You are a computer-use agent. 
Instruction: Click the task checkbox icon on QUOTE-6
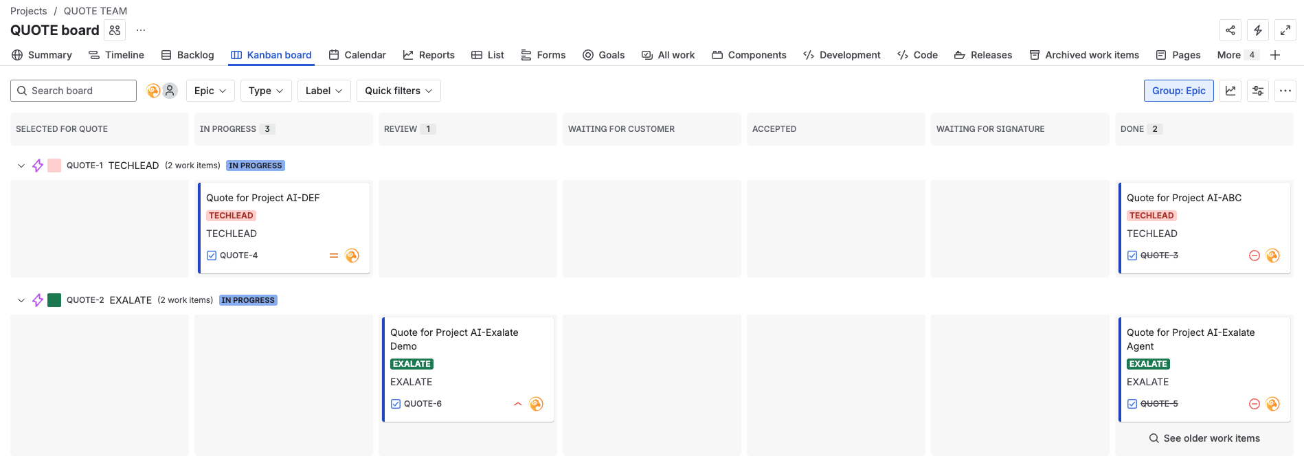396,404
